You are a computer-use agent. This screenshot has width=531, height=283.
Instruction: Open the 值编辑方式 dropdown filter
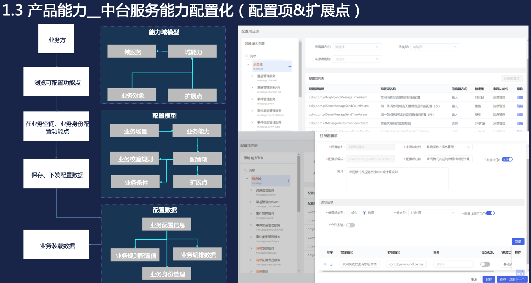pyautogui.click(x=357, y=47)
